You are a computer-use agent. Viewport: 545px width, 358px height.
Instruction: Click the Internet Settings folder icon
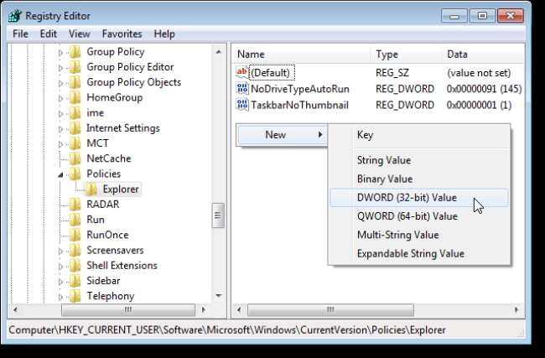[x=75, y=128]
